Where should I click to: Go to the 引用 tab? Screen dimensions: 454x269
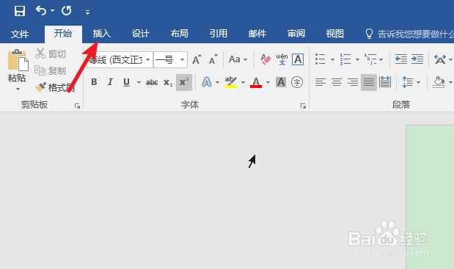219,34
